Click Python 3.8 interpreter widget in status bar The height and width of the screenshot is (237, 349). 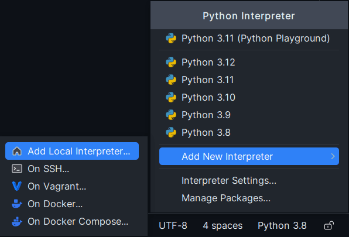(282, 226)
